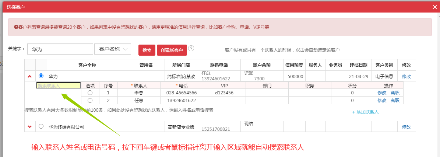
Task: Click the VIP value d123456
Action: pyautogui.click(x=224, y=93)
